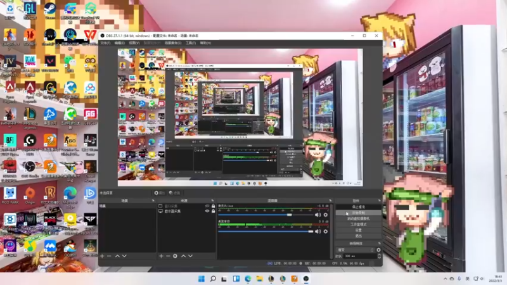Launch Valorant desktop shortcut
This screenshot has width=507, height=285.
click(50, 63)
